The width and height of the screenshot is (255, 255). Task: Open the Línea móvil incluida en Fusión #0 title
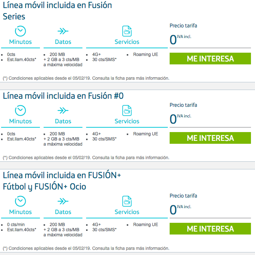click(63, 96)
